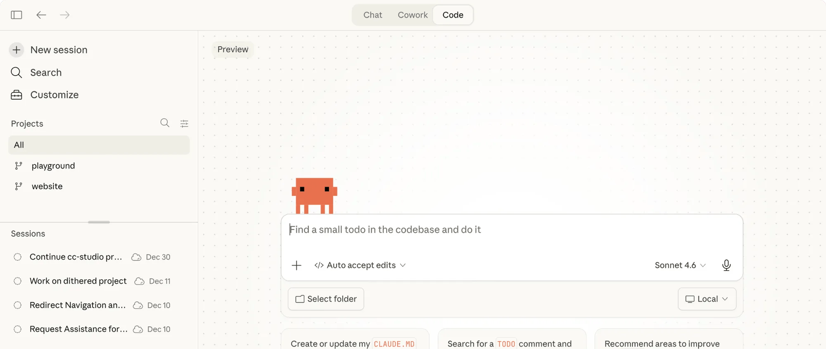826x349 pixels.
Task: Open the Projects filter settings icon
Action: tap(184, 123)
